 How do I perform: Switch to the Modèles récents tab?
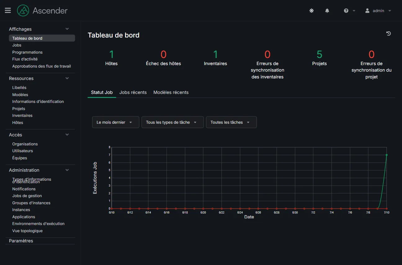171,92
